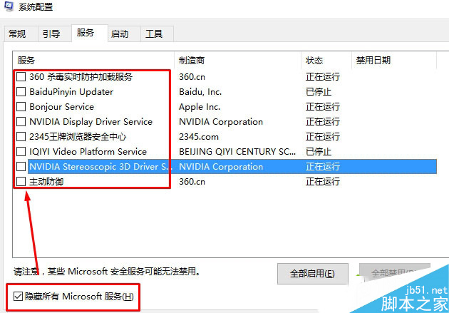Check the 主动防御 service checkbox

(x=21, y=182)
